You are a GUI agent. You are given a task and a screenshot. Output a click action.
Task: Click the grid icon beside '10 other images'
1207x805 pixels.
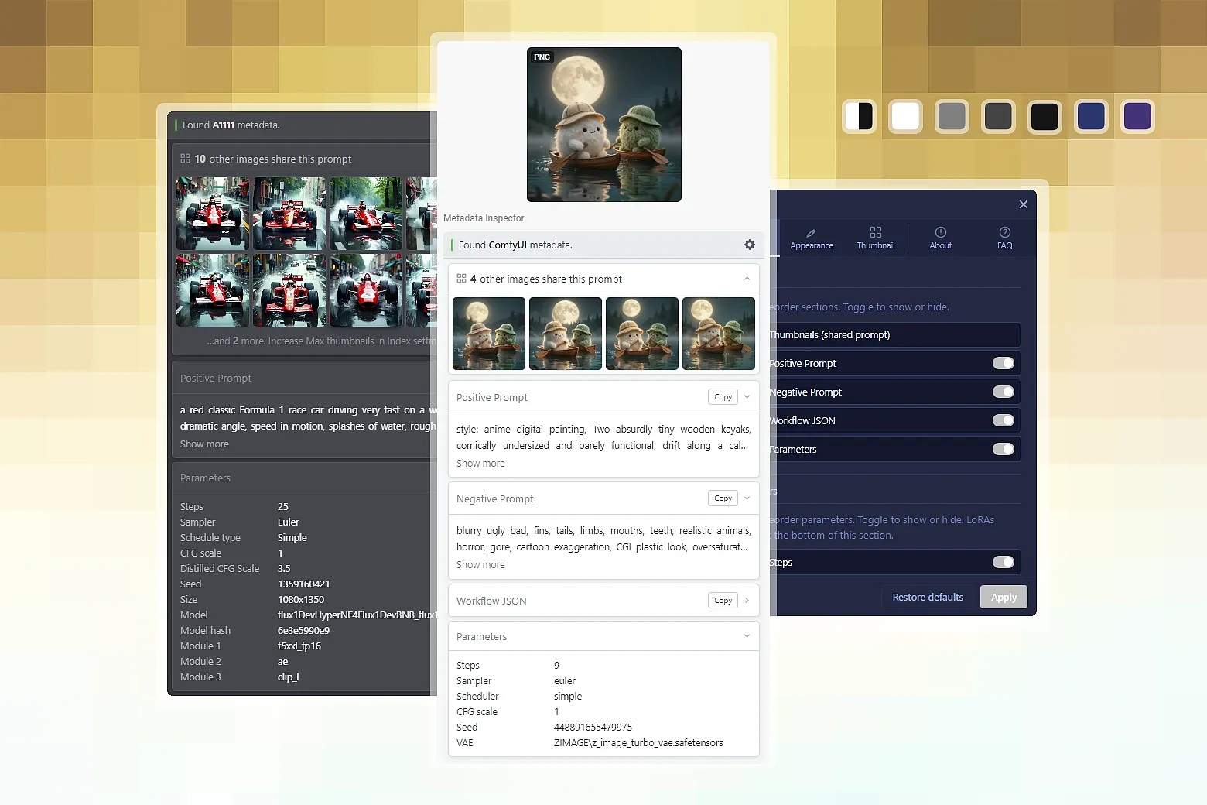point(185,159)
